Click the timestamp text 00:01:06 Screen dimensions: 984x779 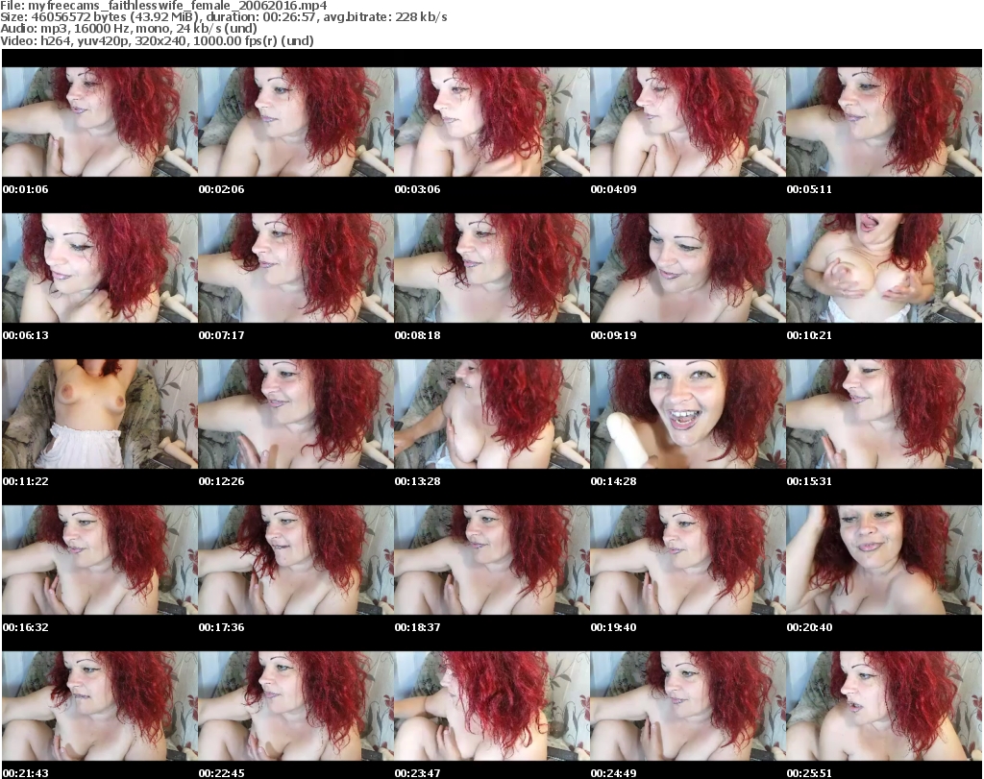[25, 189]
